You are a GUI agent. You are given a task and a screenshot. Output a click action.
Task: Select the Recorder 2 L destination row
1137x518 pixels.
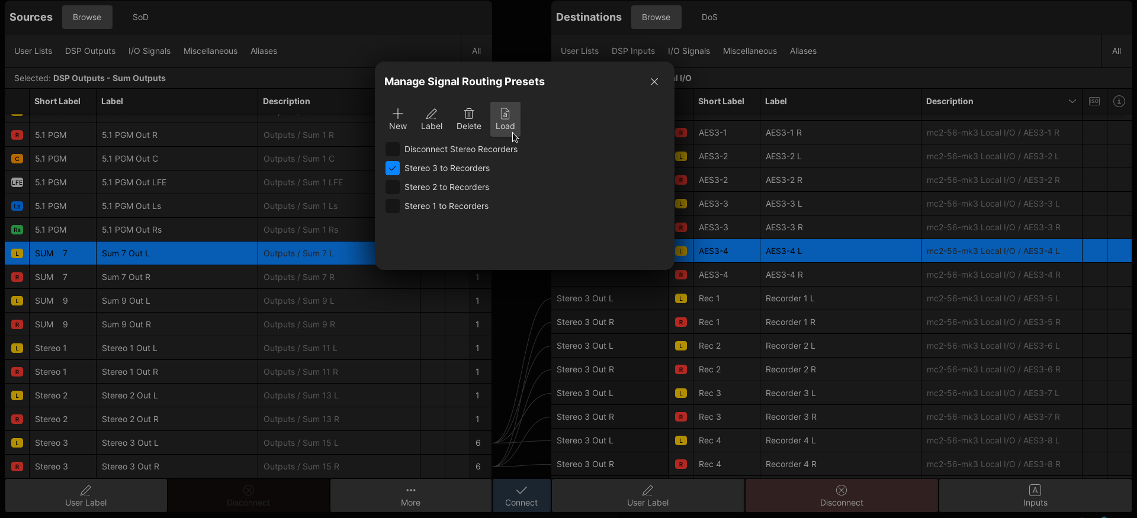click(790, 346)
